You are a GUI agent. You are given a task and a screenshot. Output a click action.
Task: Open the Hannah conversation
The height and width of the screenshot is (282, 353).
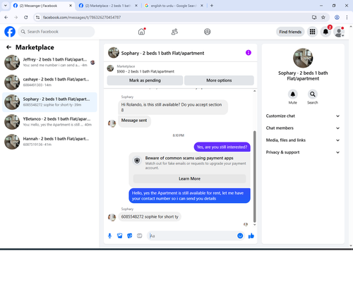[49, 142]
